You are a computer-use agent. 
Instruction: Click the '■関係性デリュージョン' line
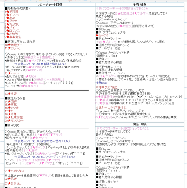(x=110, y=73)
